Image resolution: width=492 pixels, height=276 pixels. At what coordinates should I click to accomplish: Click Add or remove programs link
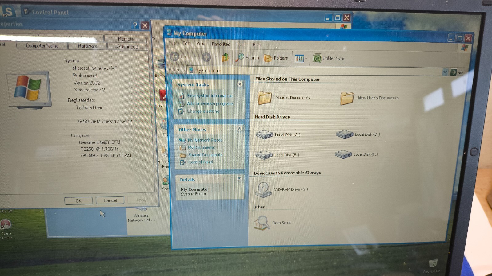tap(210, 103)
